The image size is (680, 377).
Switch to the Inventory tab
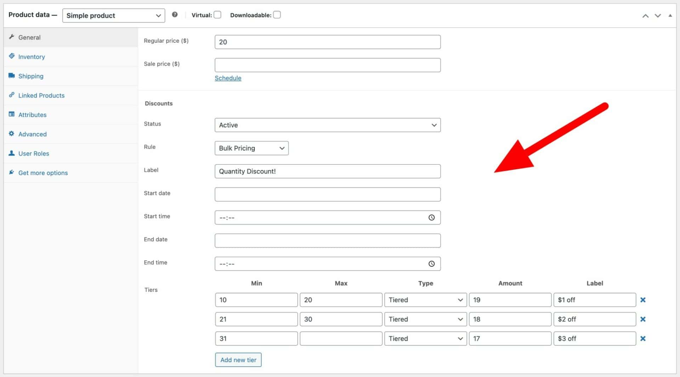71,57
